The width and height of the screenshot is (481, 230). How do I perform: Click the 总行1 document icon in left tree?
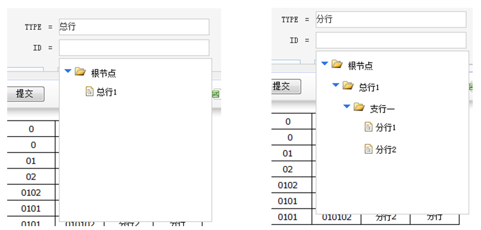(90, 92)
